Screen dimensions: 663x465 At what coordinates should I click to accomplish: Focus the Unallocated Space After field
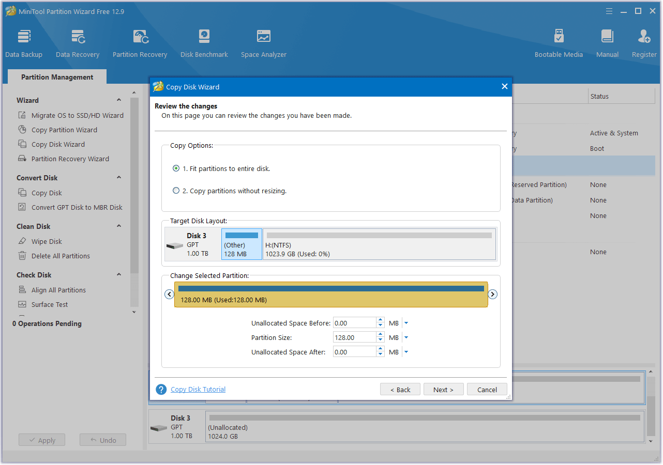pyautogui.click(x=355, y=352)
